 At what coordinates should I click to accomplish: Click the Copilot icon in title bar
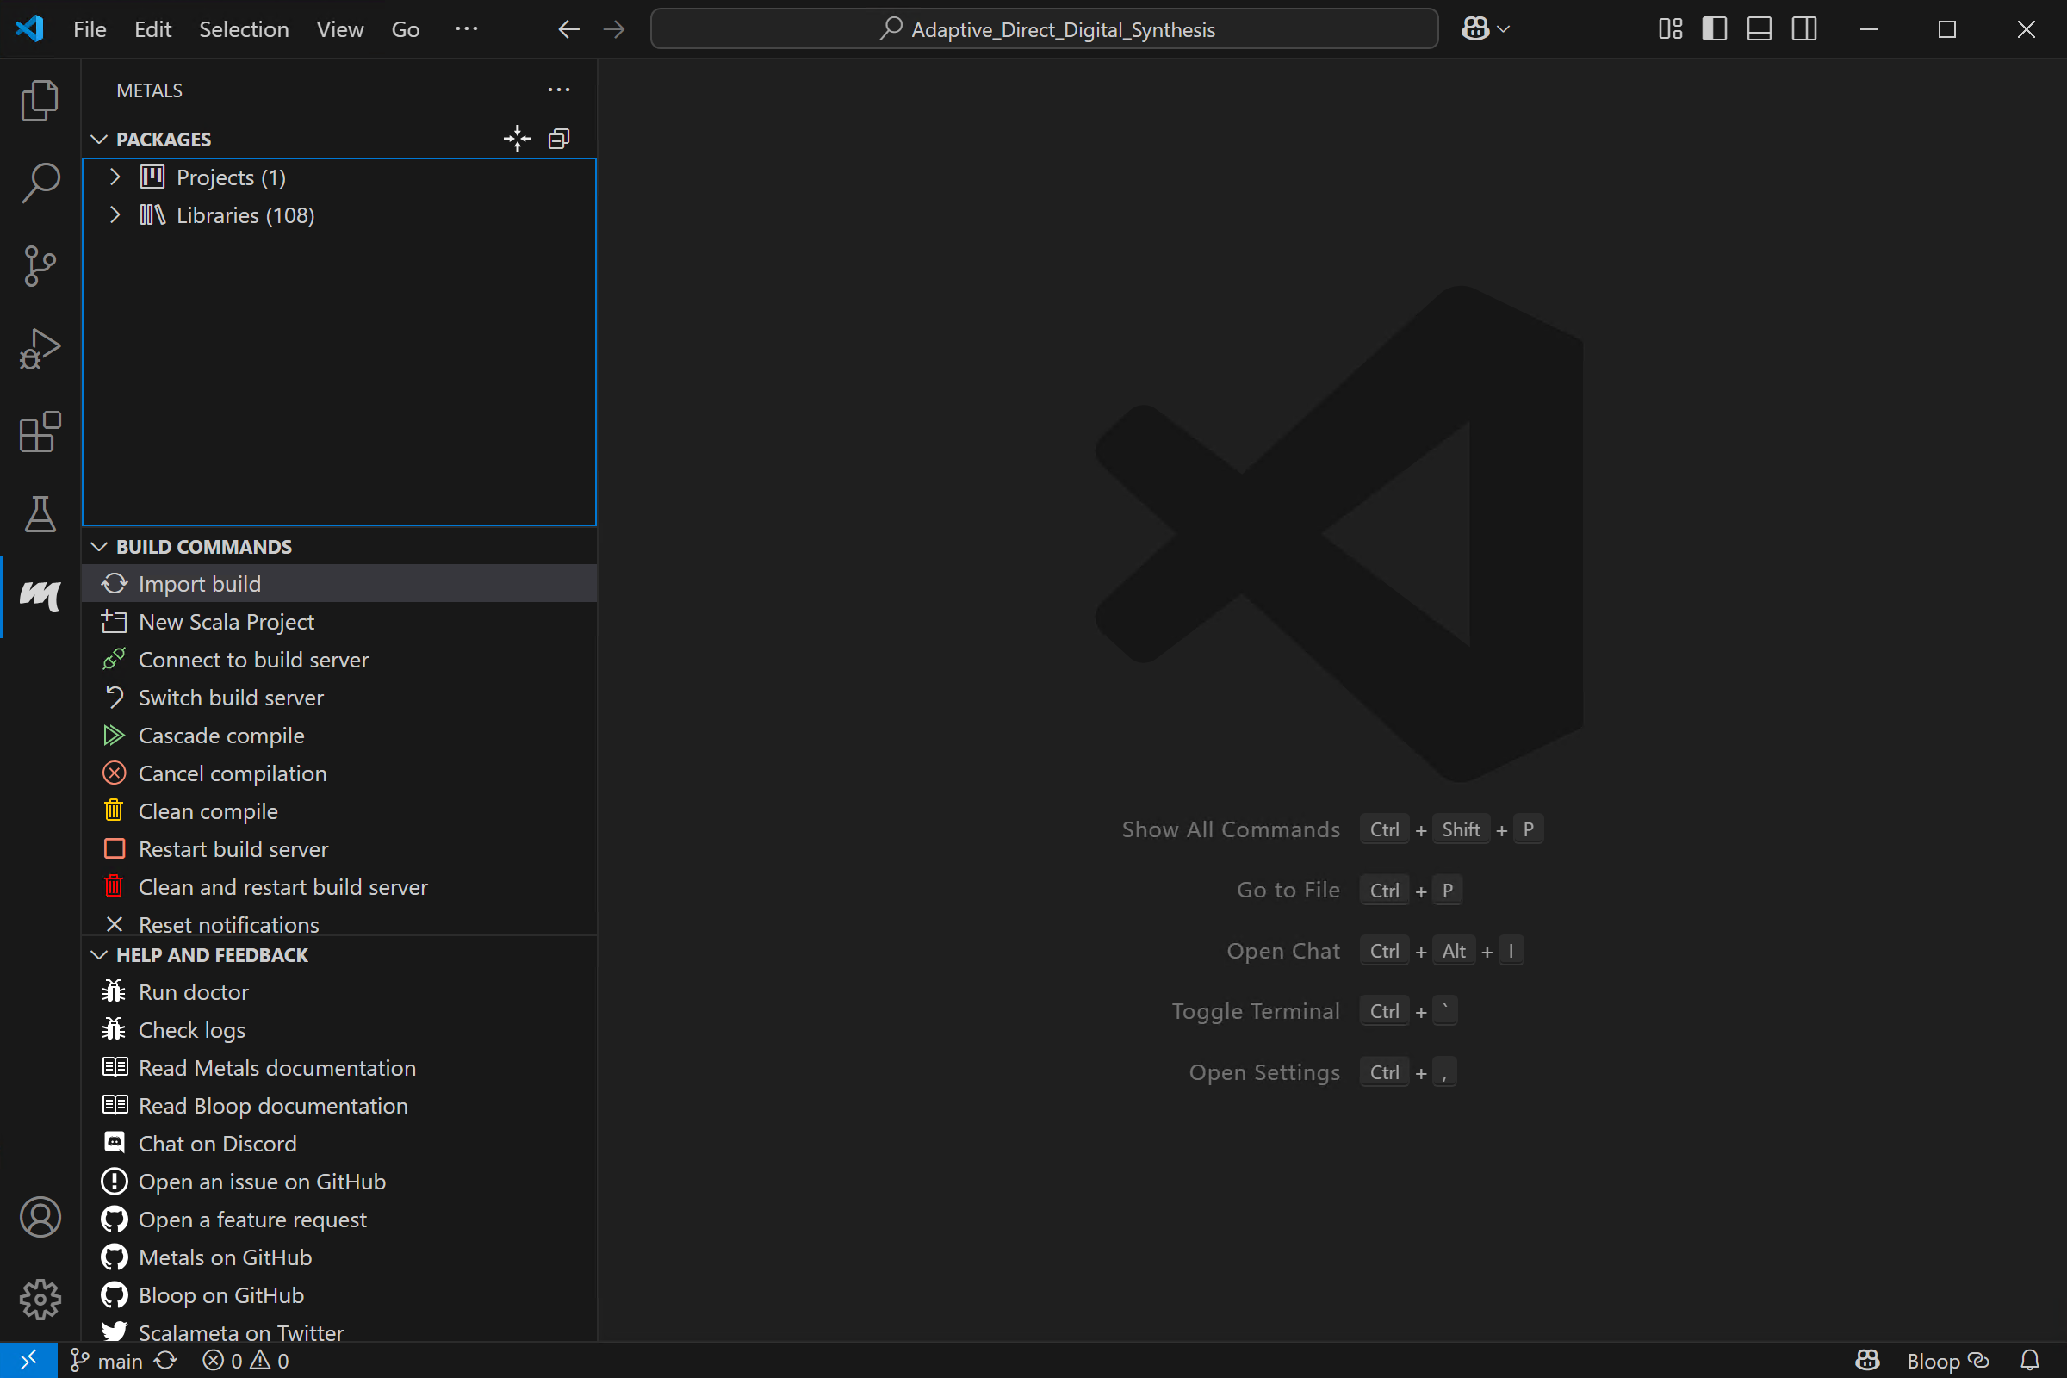pyautogui.click(x=1475, y=29)
